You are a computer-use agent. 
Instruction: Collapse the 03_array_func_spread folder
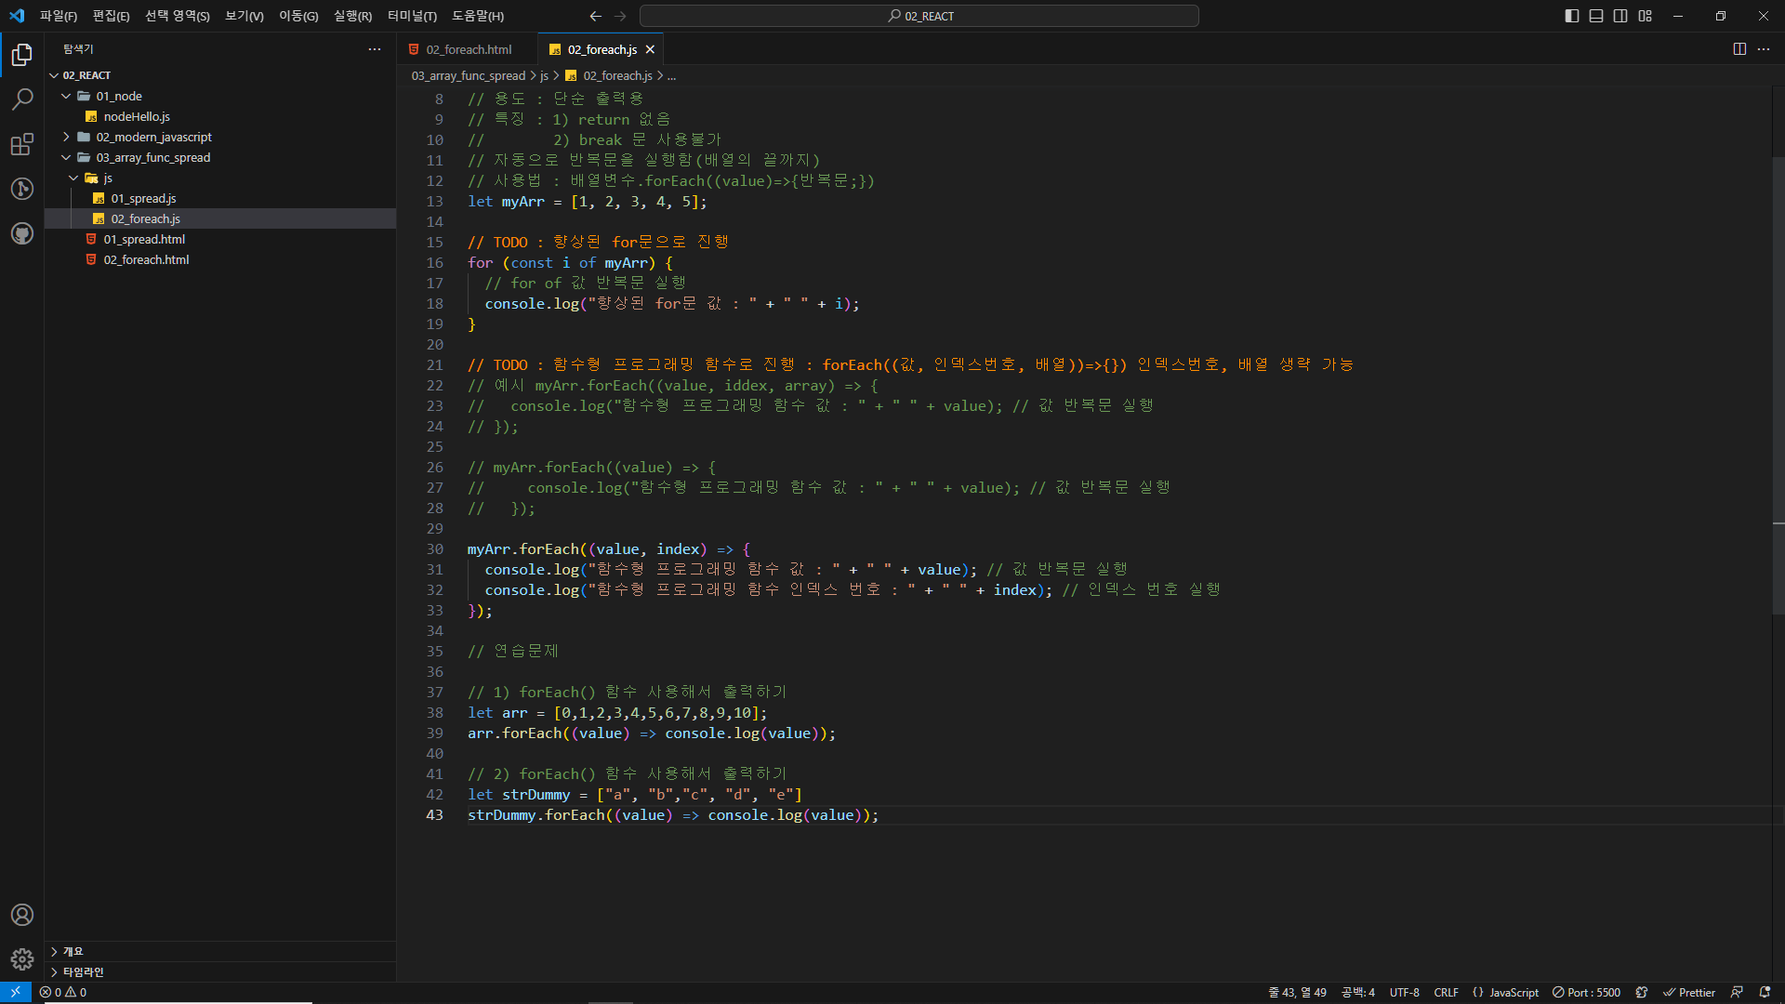coord(152,157)
